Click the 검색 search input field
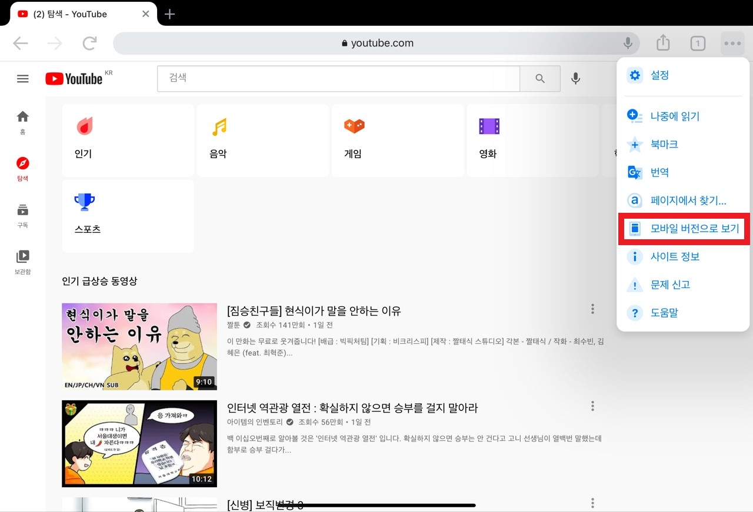Screen dimensions: 753x512 point(338,79)
